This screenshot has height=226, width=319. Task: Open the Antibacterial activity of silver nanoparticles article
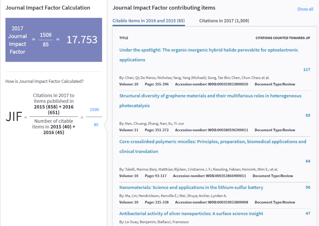coord(191,214)
